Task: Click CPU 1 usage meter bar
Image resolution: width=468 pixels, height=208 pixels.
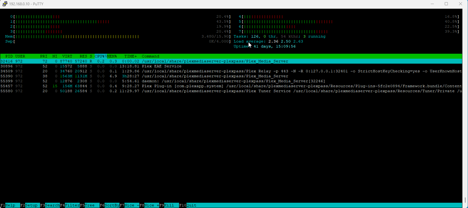Action: coord(121,21)
